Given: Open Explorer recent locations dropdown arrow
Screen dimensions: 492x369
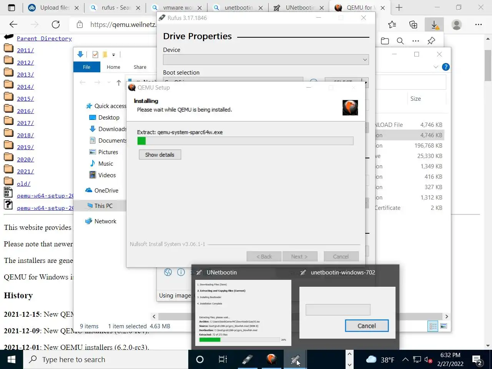Looking at the screenshot, I should coord(109,82).
